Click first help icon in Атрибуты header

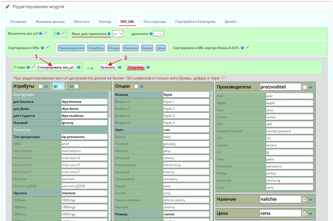click(46, 86)
